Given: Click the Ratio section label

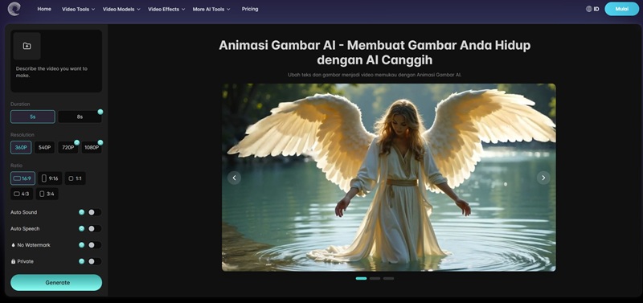Looking at the screenshot, I should coord(16,166).
